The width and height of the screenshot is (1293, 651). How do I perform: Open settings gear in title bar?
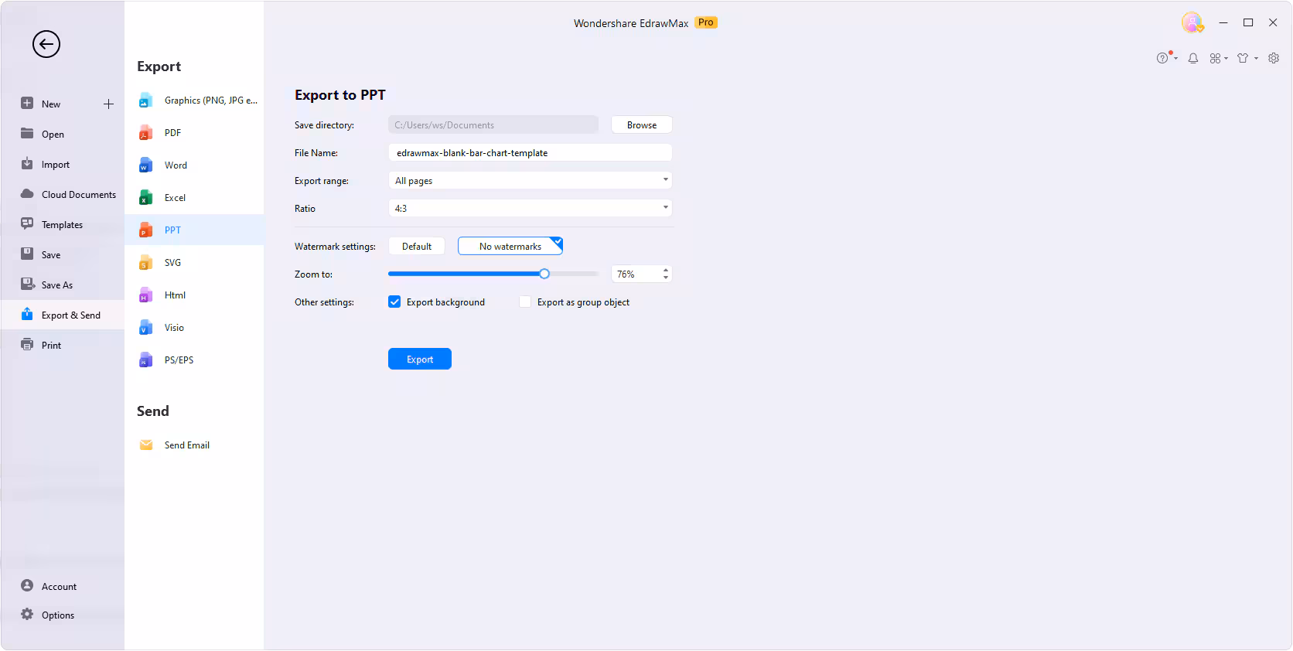click(1274, 58)
